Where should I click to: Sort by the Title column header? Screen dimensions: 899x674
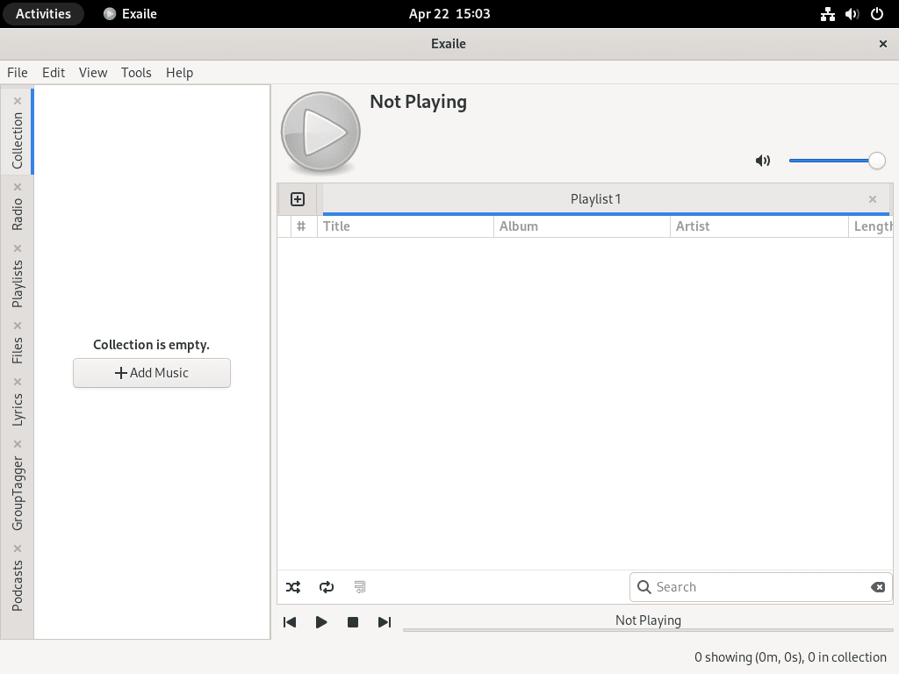406,226
